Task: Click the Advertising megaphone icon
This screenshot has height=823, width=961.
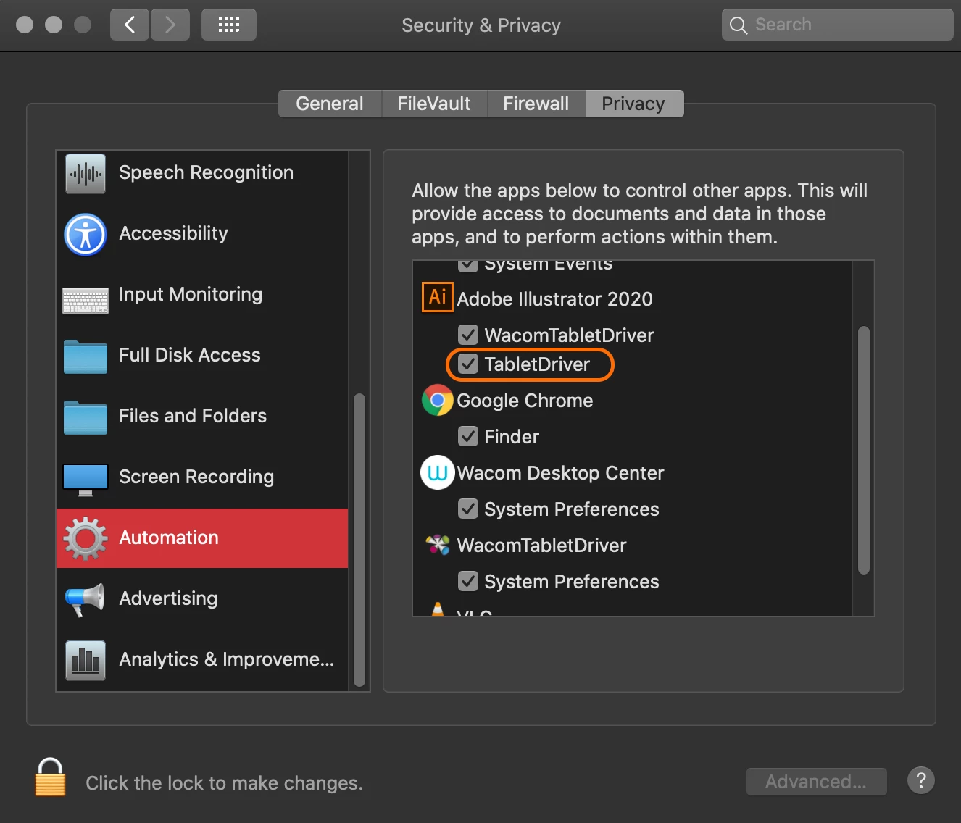Action: tap(86, 600)
